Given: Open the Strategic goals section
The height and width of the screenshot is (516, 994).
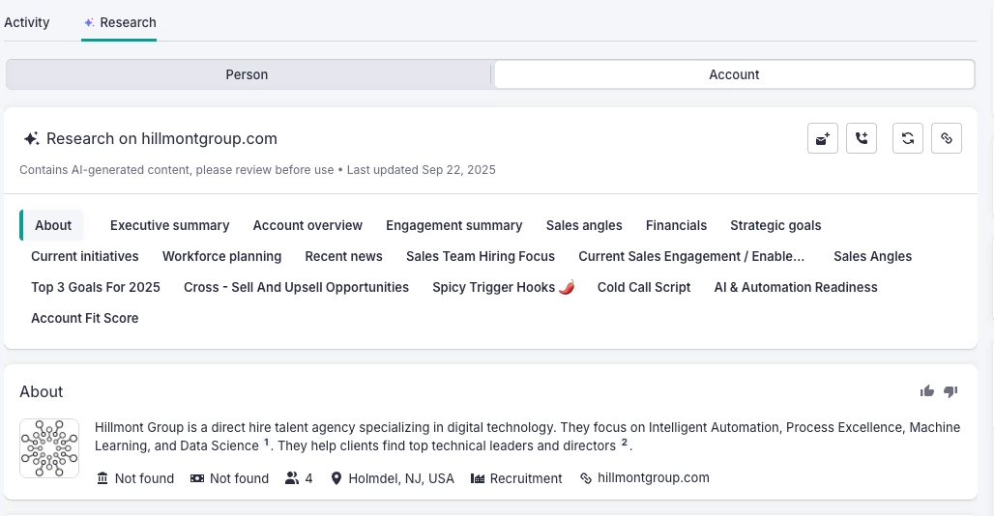Looking at the screenshot, I should (x=775, y=225).
